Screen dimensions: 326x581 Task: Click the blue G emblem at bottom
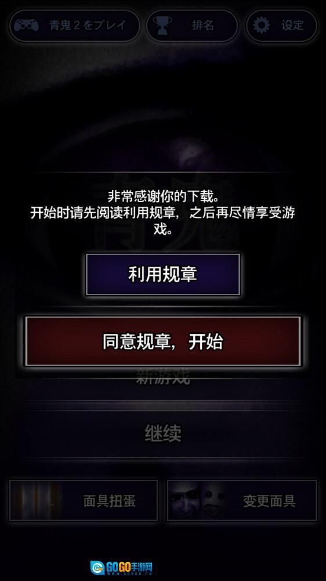point(97,568)
